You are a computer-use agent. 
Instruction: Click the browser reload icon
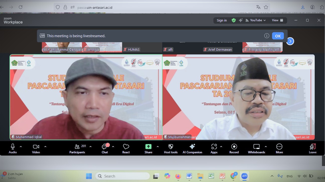coord(21,7)
